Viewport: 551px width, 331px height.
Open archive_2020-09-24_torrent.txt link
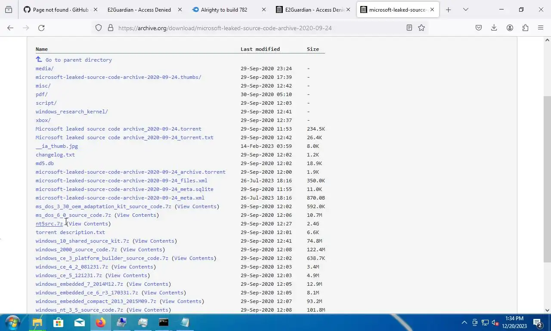pos(124,137)
